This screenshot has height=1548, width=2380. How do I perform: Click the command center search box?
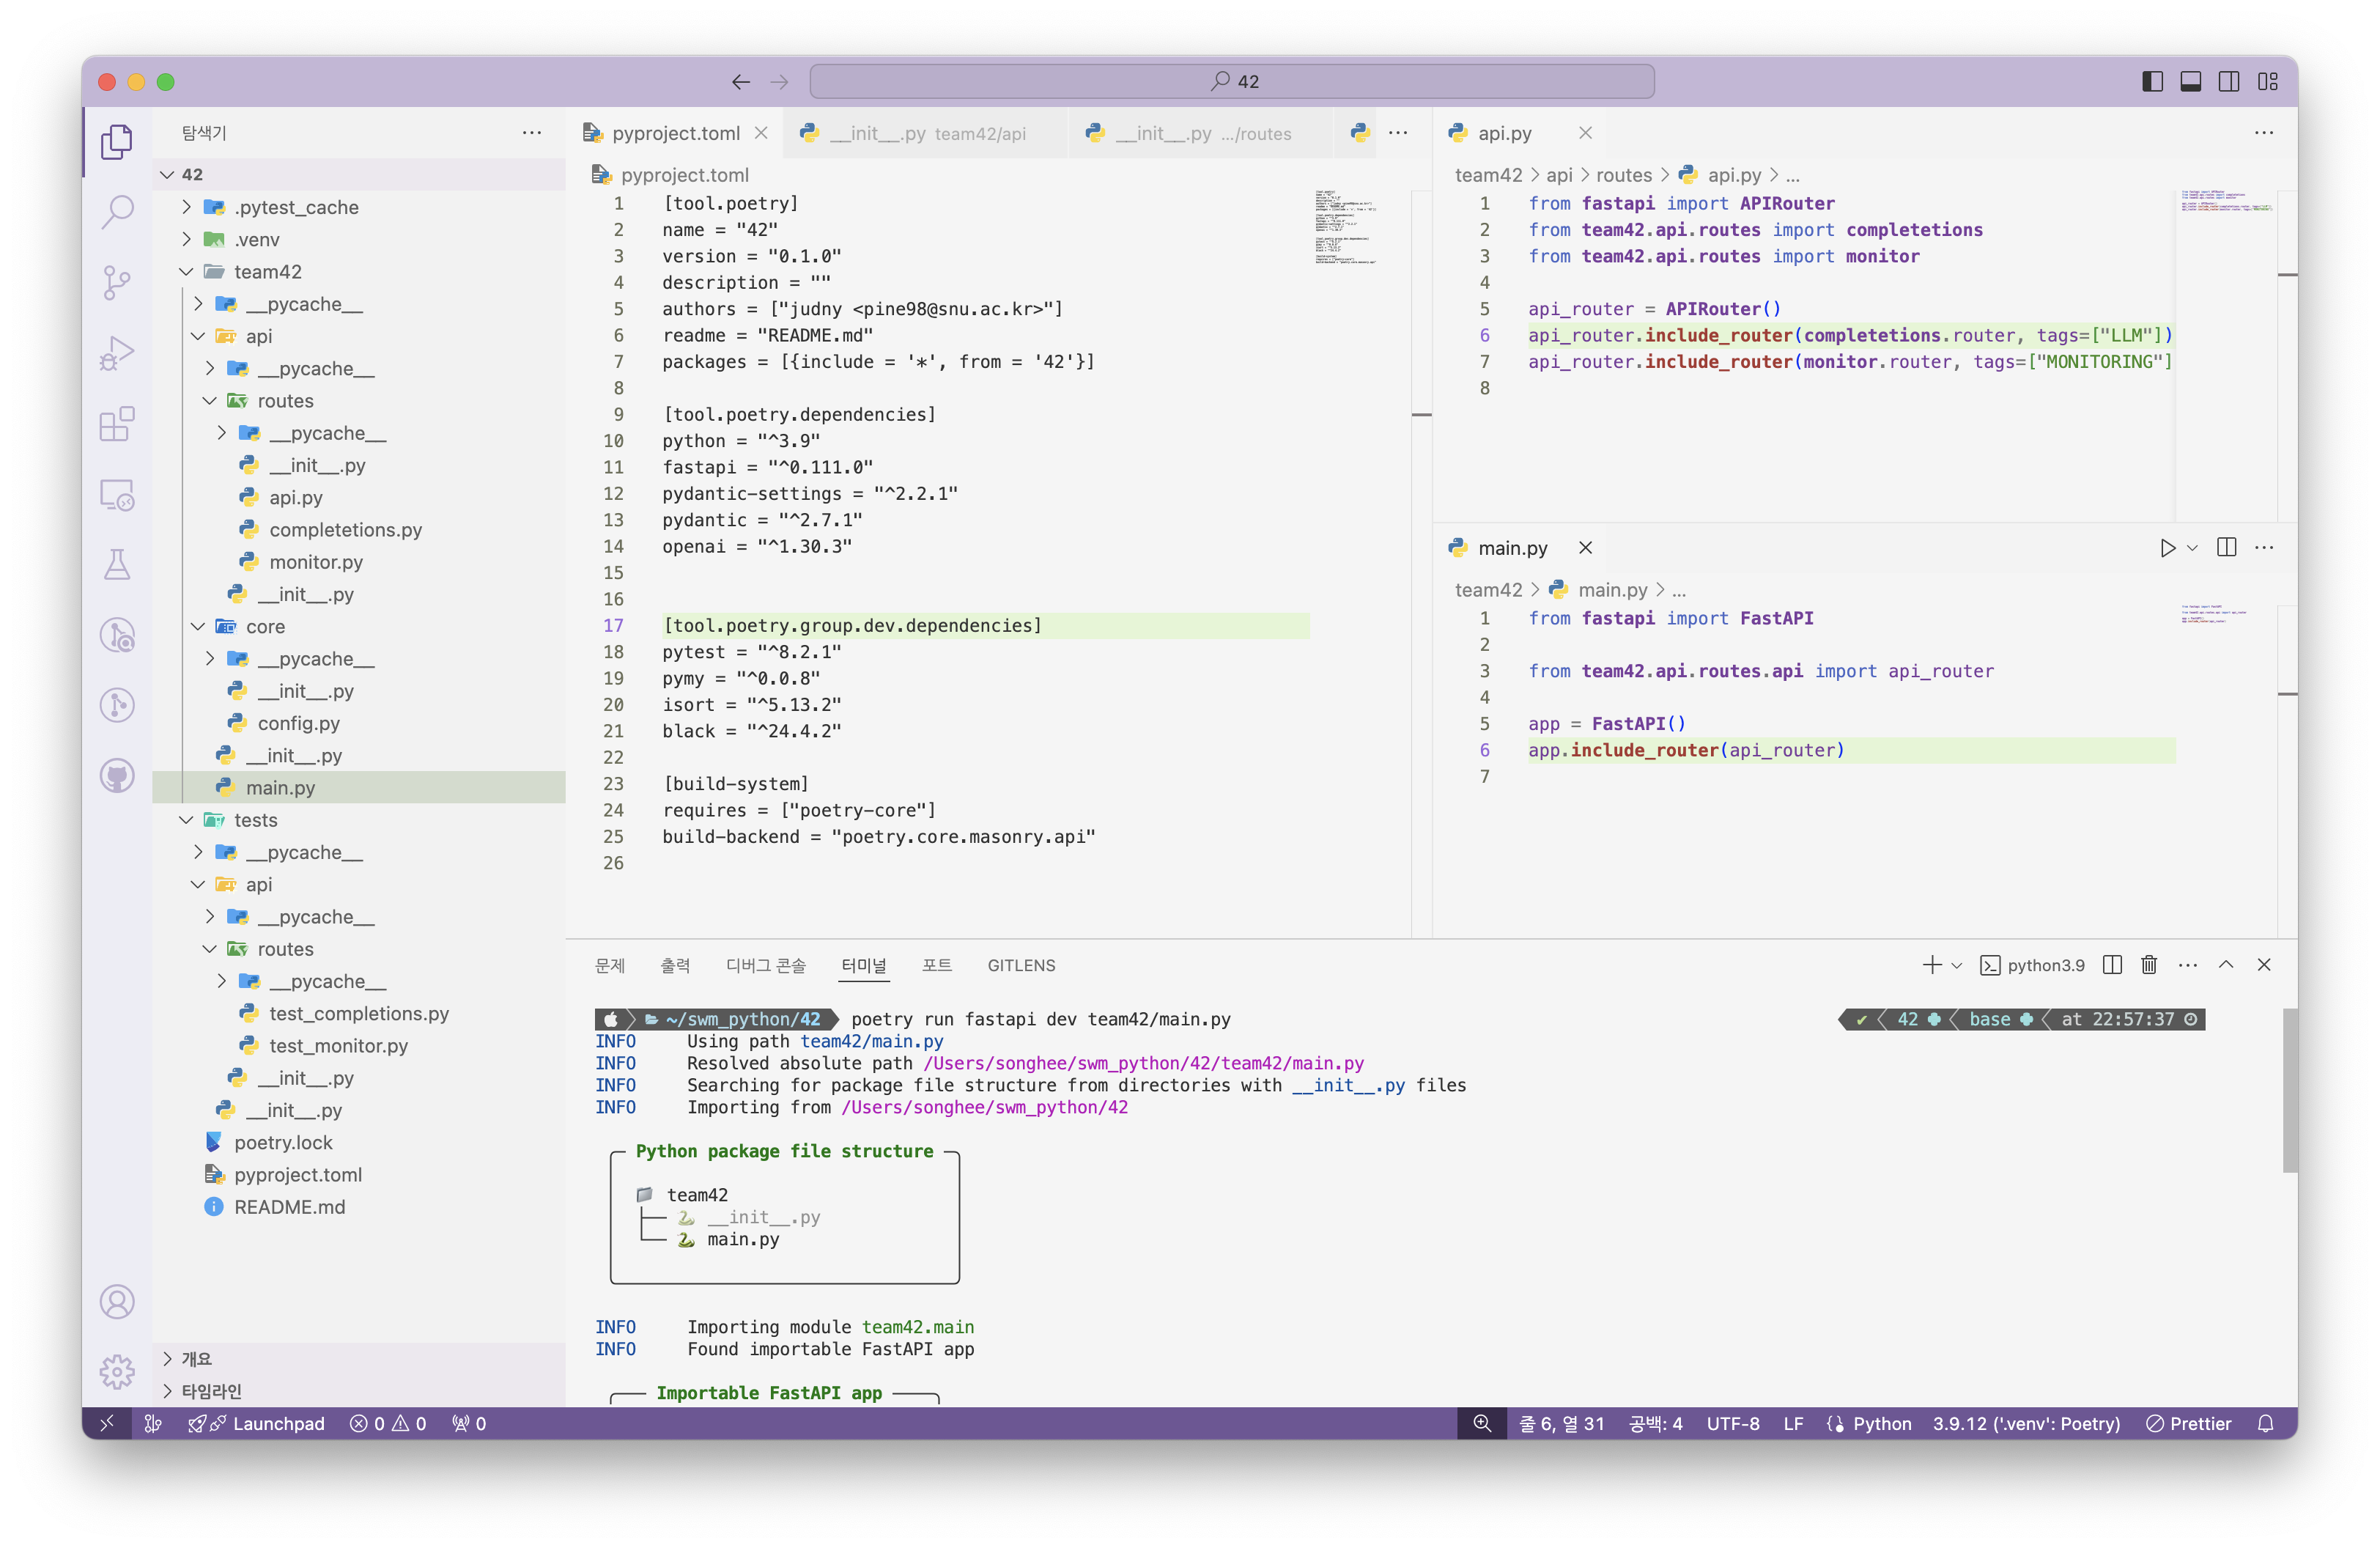click(1232, 82)
